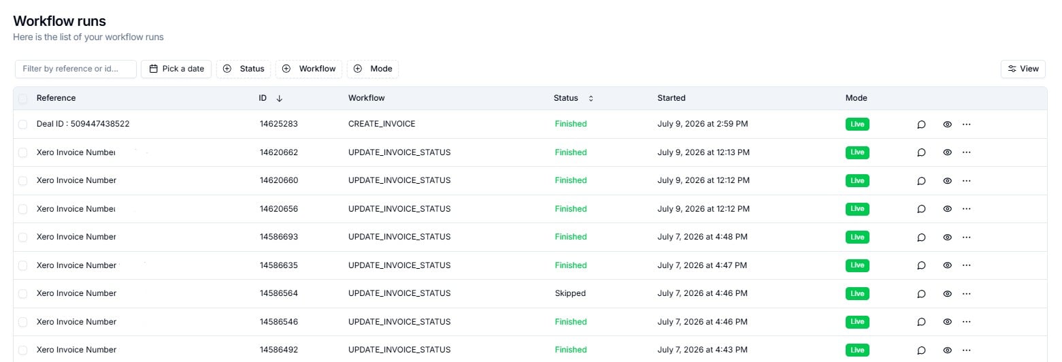
Task: Open three-dot menu for run 14586492
Action: [966, 350]
